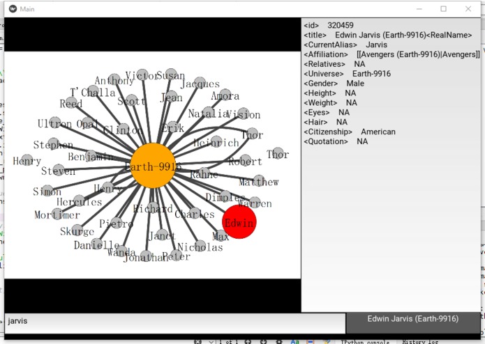Viewport: 485px width, 344px height.
Task: Select the red Edwin node
Action: pyautogui.click(x=239, y=222)
